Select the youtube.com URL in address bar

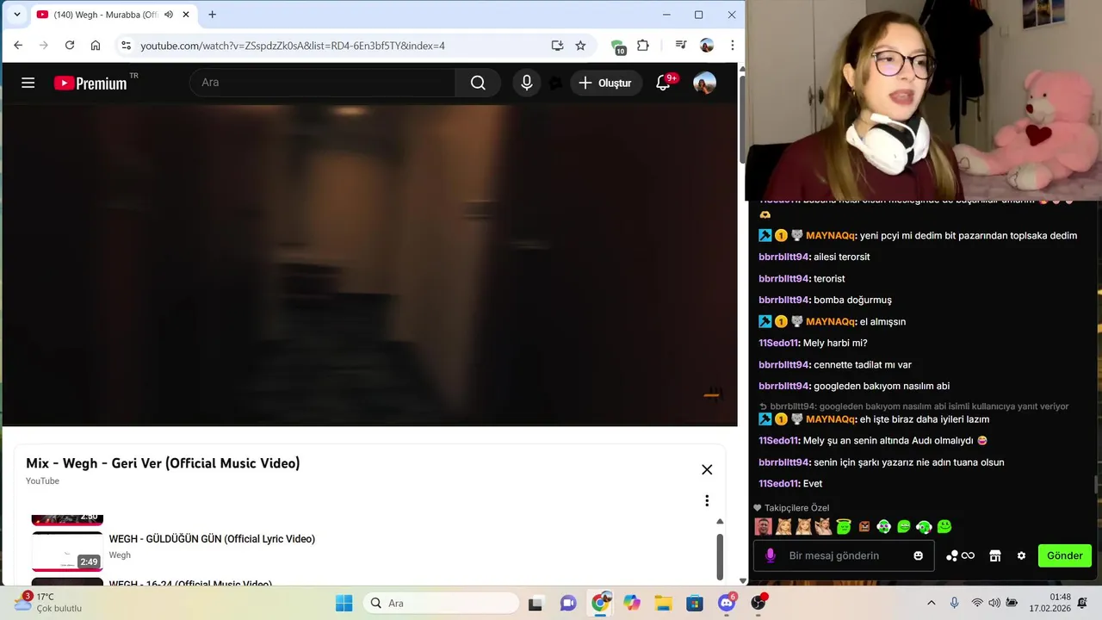coord(293,46)
